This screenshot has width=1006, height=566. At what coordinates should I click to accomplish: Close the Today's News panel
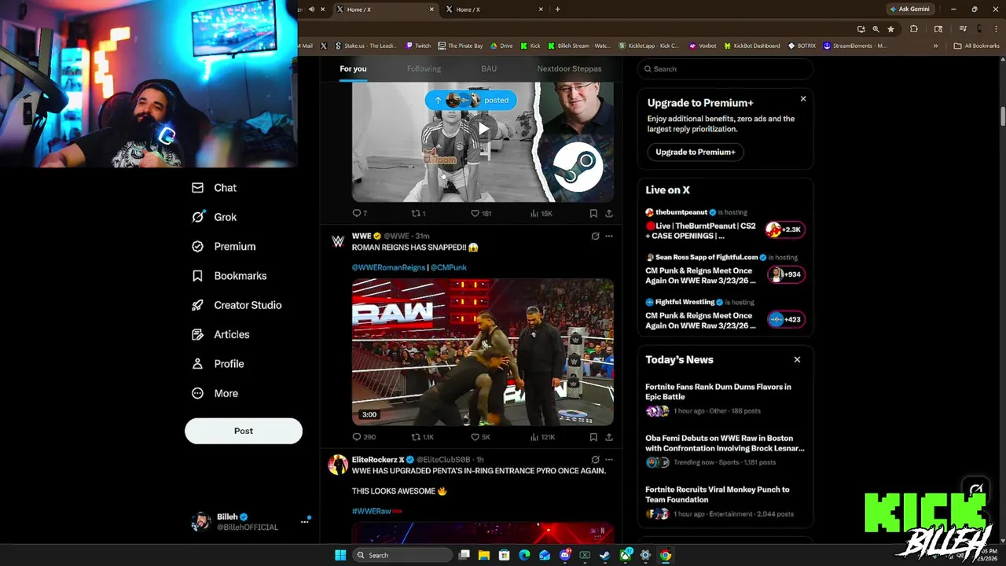[x=797, y=360]
